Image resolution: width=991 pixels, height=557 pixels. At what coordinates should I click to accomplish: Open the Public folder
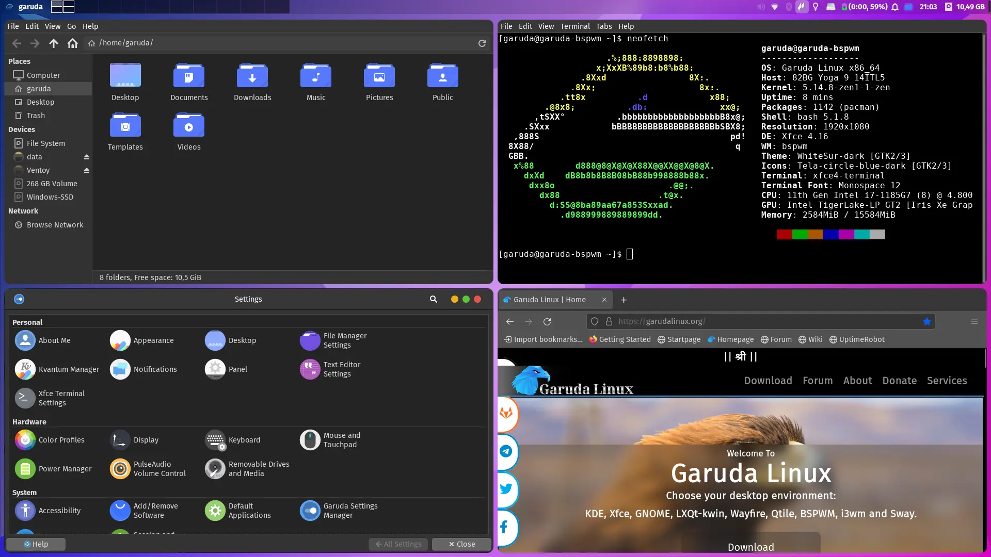tap(443, 82)
